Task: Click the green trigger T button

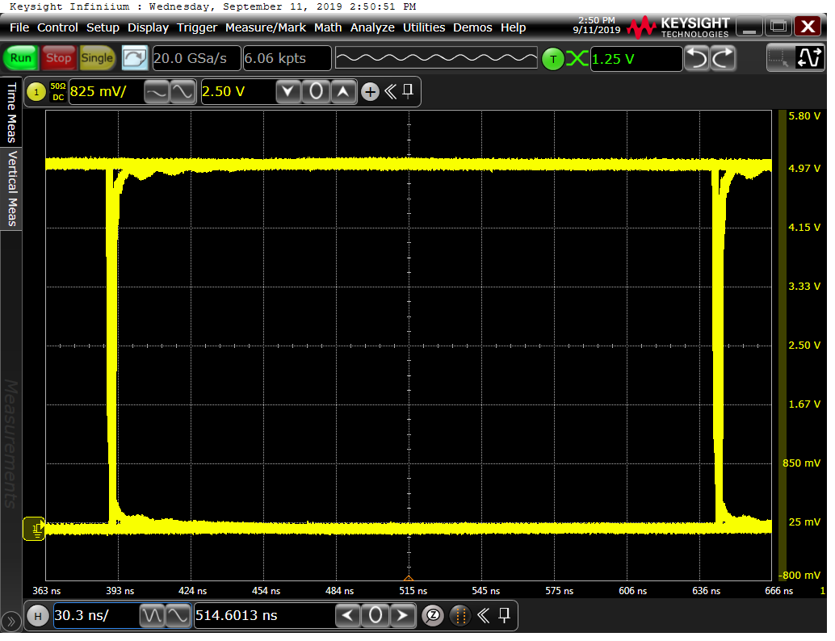Action: coord(553,59)
